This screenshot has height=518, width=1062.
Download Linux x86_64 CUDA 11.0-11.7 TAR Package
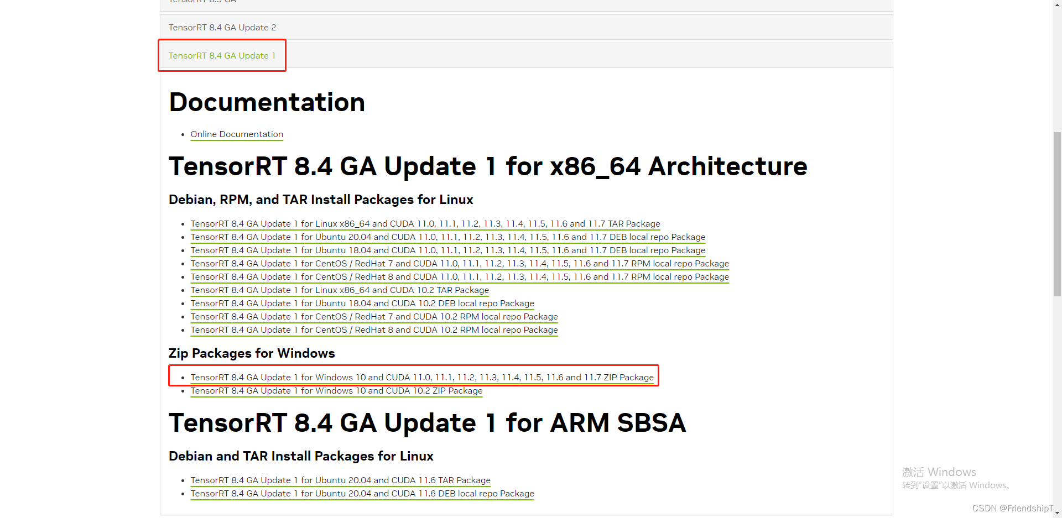coord(425,224)
